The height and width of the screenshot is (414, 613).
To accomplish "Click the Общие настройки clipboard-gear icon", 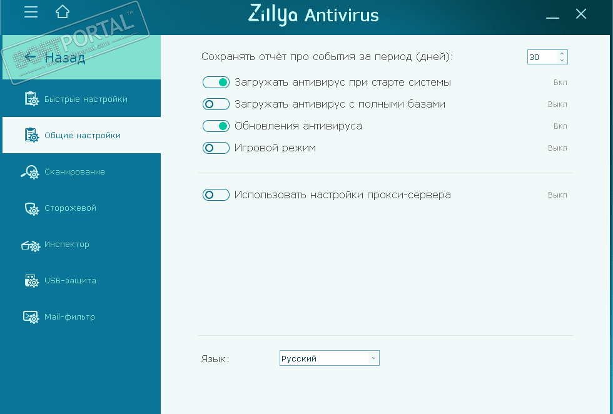I will [x=32, y=135].
